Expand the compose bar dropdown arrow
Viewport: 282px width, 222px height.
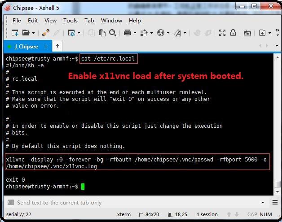pos(263,203)
